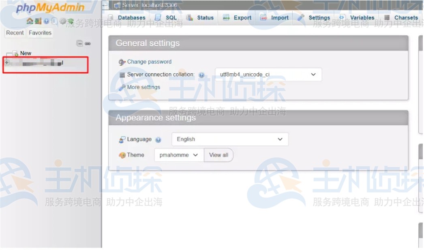The width and height of the screenshot is (424, 250).
Task: Open the Recent tables tab
Action: [15, 33]
